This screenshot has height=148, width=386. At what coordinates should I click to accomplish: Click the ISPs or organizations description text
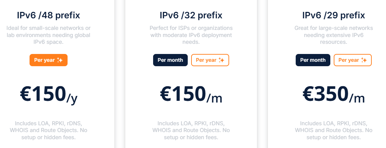pos(191,35)
